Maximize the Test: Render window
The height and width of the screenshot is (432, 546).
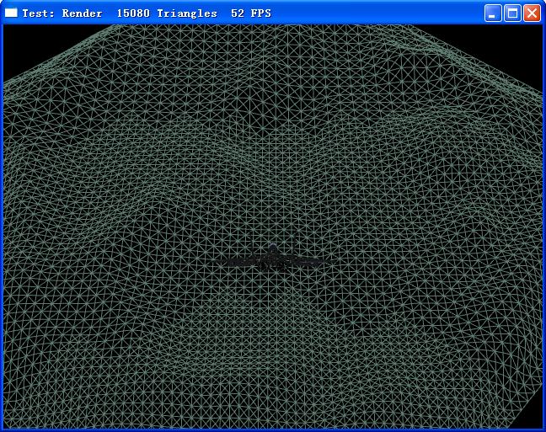[512, 13]
